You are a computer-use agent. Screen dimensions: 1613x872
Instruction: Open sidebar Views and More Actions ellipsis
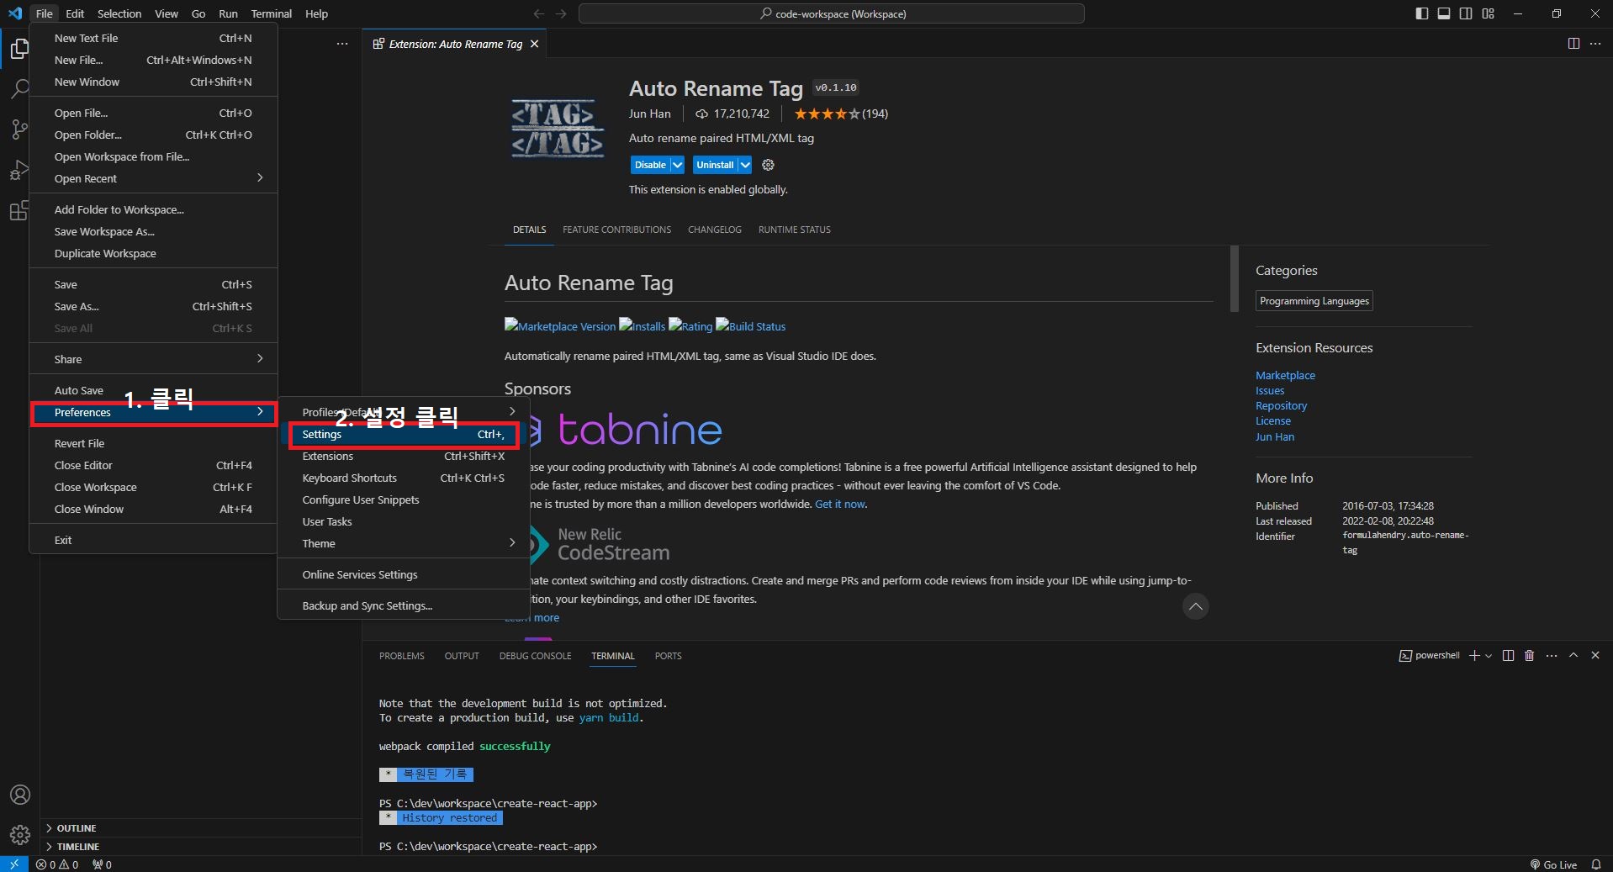coord(342,44)
